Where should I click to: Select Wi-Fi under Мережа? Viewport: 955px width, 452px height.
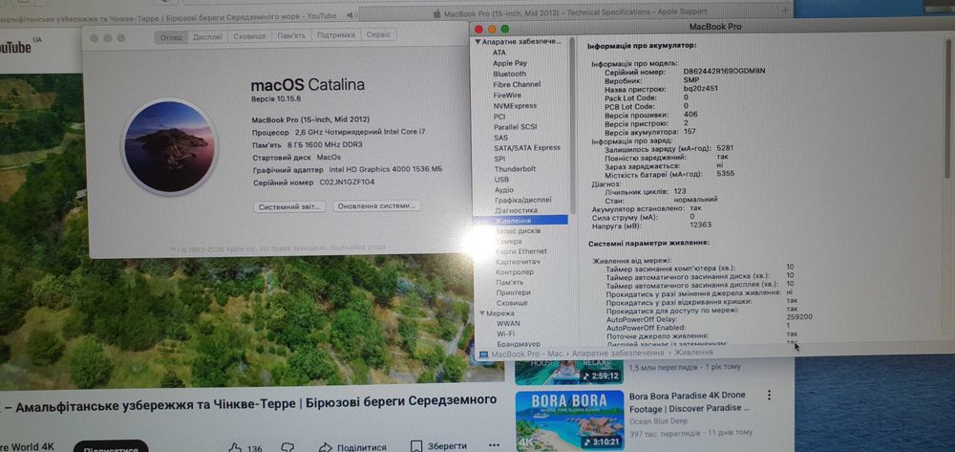pos(505,334)
